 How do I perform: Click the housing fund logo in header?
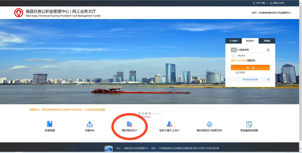pos(19,13)
